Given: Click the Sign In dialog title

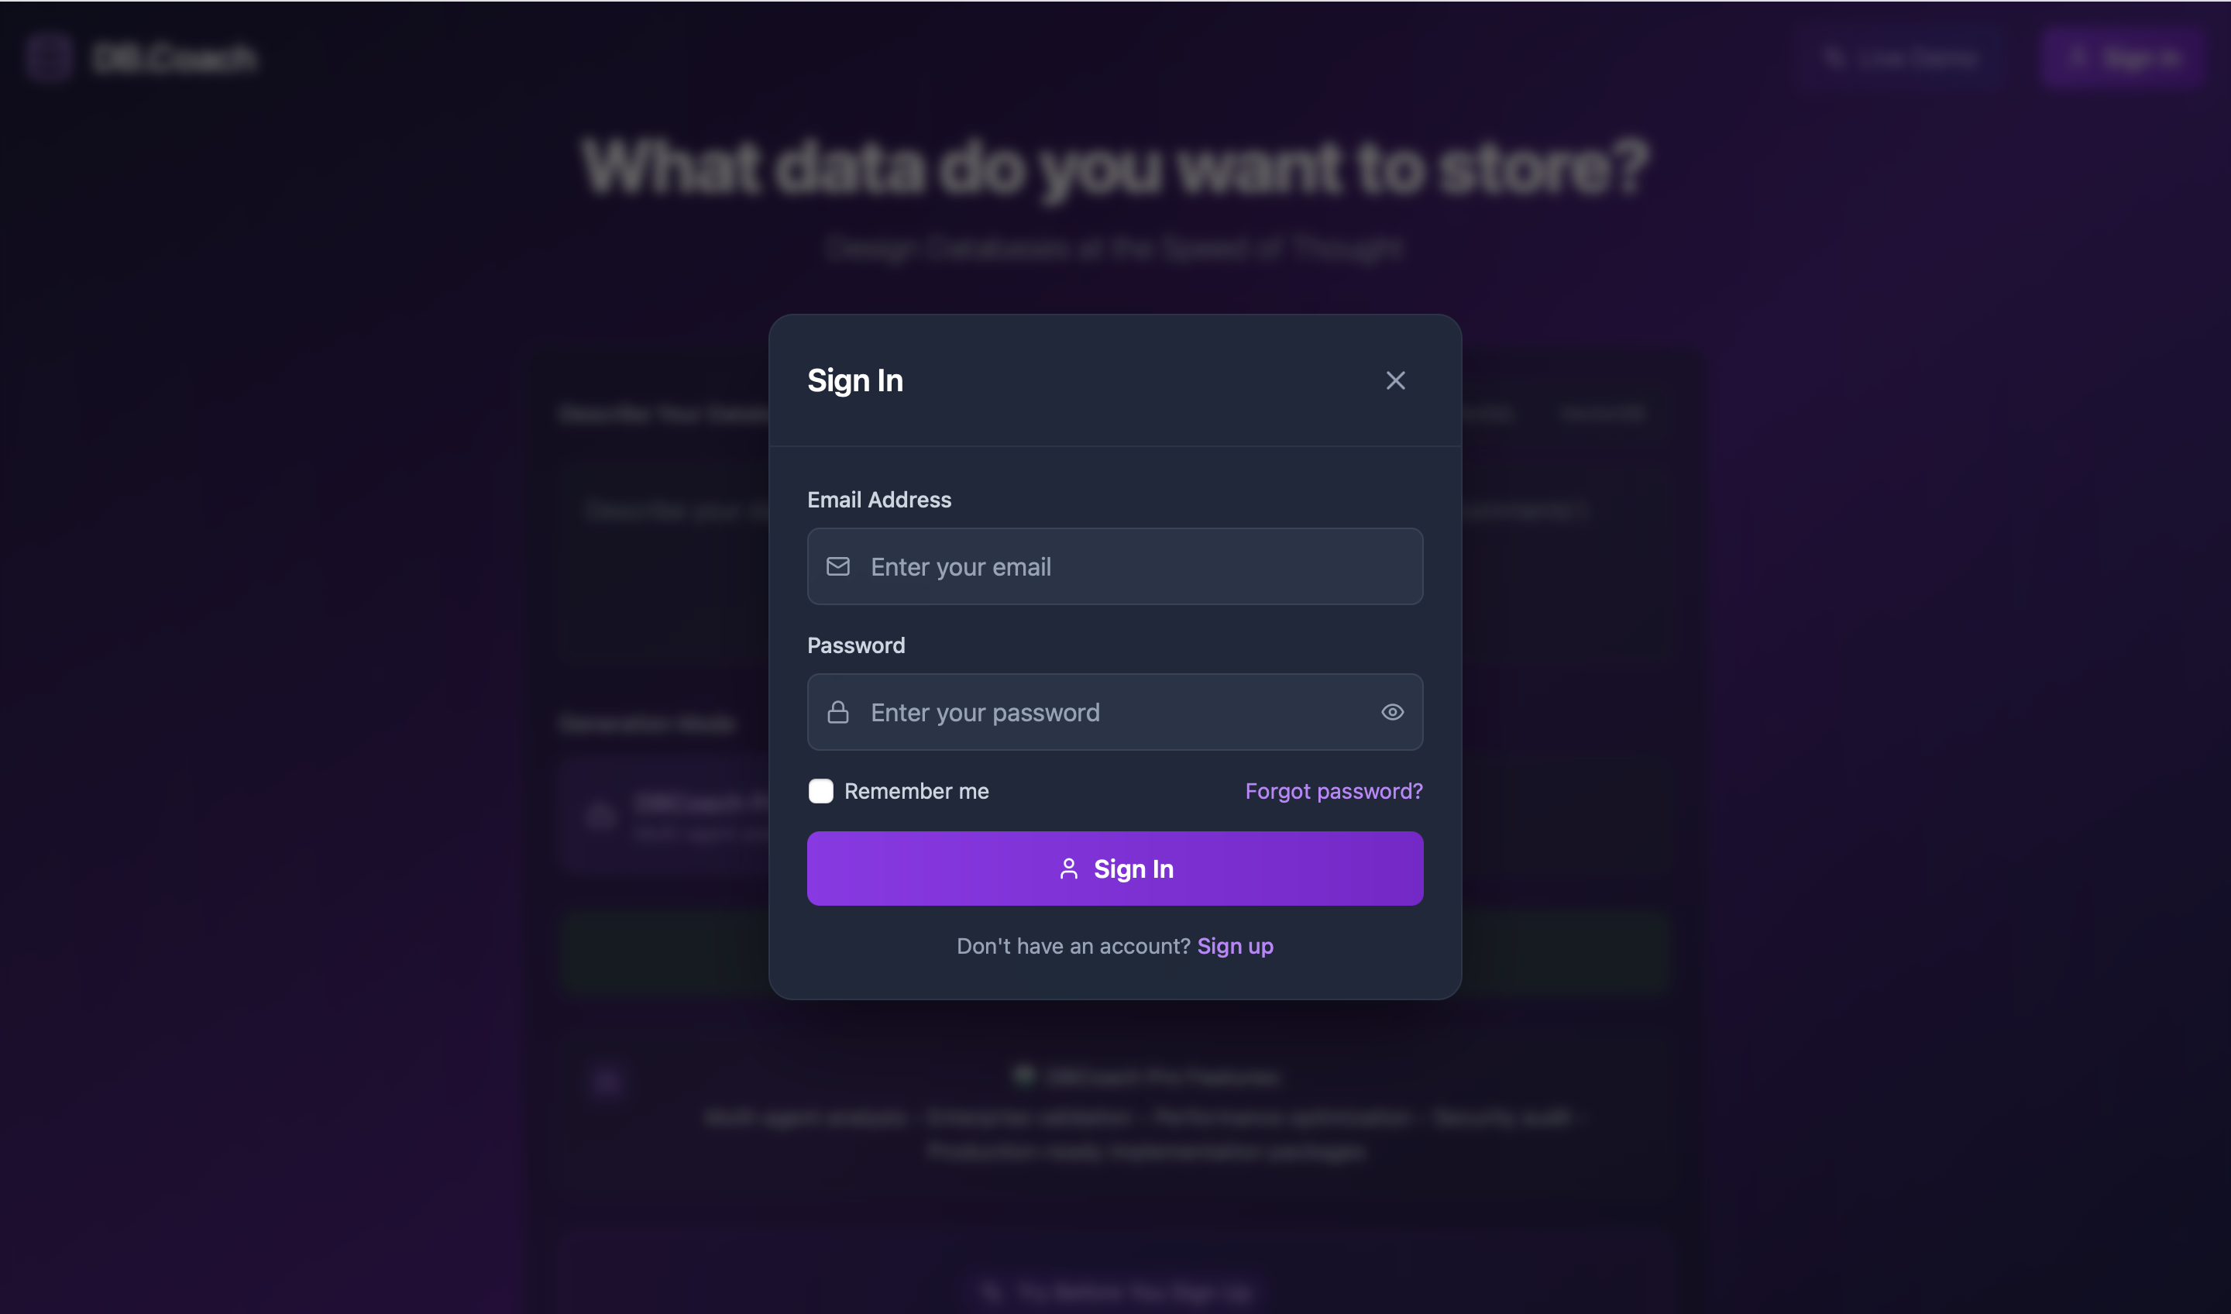Looking at the screenshot, I should (x=855, y=380).
